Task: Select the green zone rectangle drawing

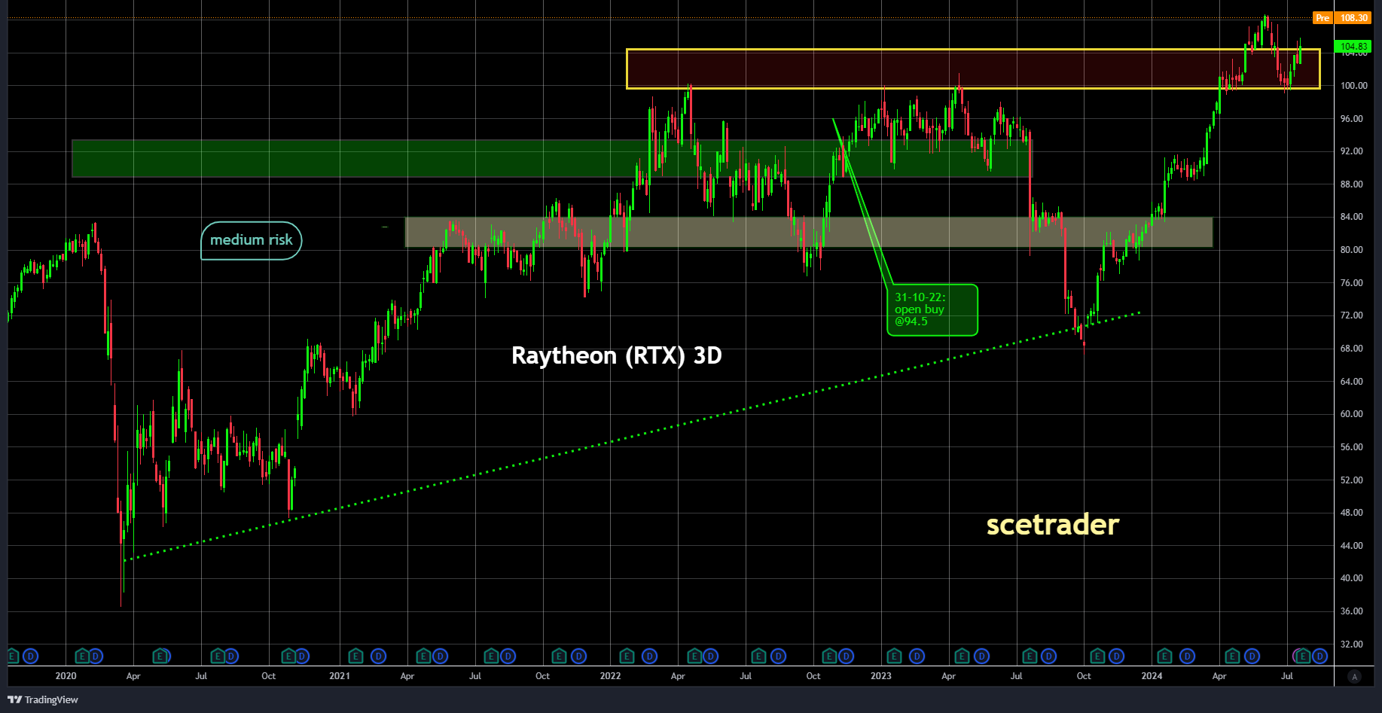Action: coord(551,158)
